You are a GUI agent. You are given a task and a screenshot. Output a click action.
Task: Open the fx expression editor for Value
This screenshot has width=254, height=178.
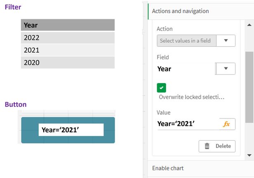point(226,124)
